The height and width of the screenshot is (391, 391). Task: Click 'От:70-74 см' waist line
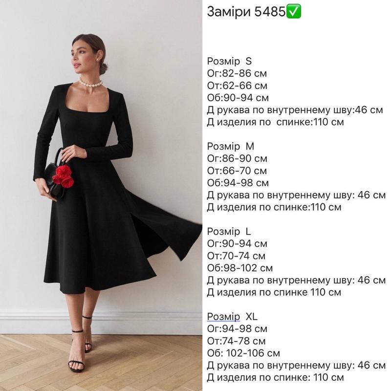[236, 256]
